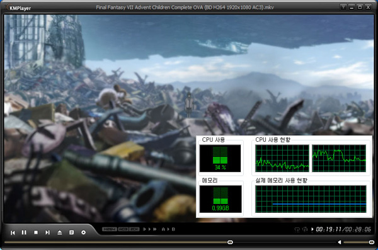Mute audio via the speaker icon
378x250 pixels.
point(340,242)
